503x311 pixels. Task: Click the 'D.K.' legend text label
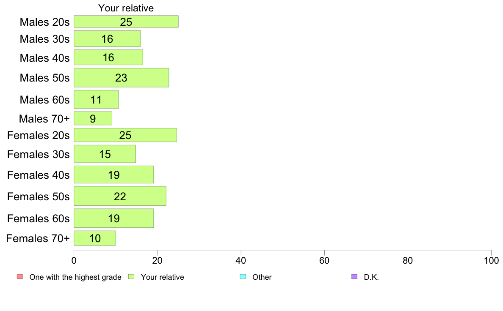(371, 277)
